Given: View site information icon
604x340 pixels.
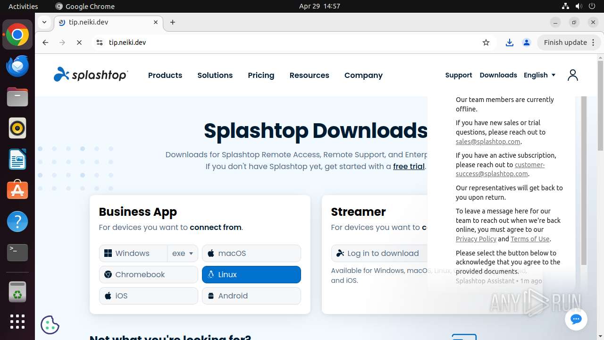Looking at the screenshot, I should [x=99, y=42].
